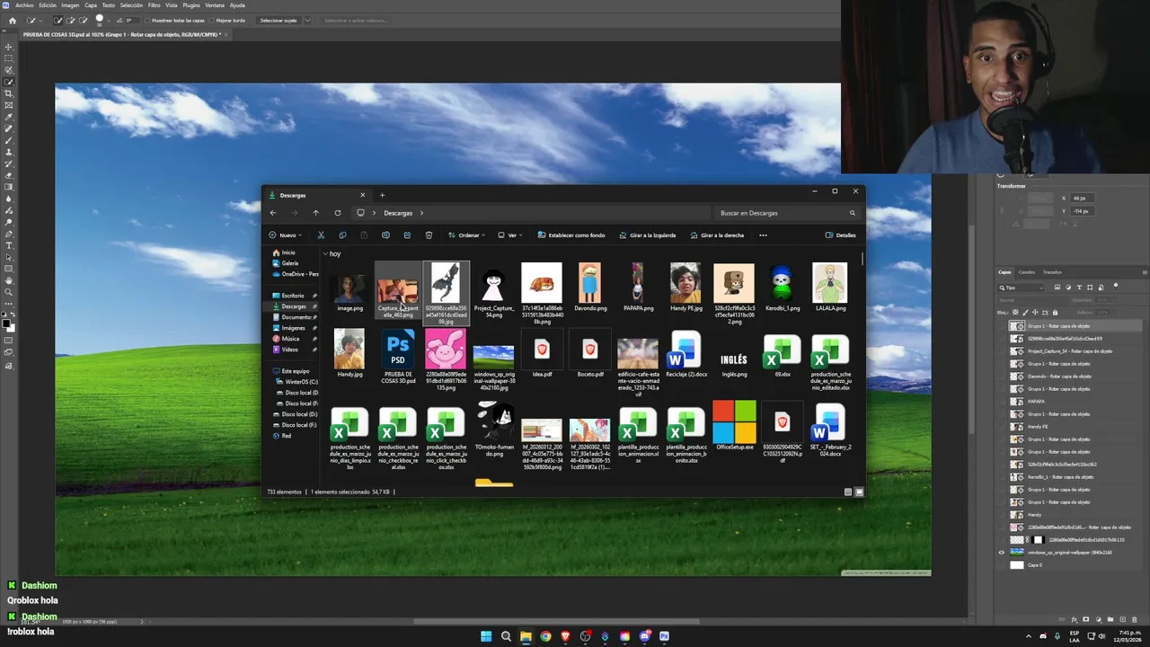The image size is (1150, 647).
Task: Open the Ventana menu
Action: [x=215, y=5]
